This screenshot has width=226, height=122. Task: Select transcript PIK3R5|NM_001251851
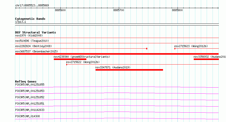point(30,104)
